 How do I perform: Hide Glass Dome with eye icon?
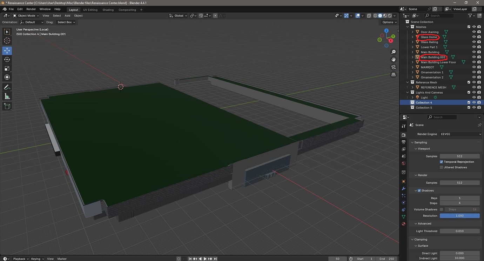click(x=474, y=37)
